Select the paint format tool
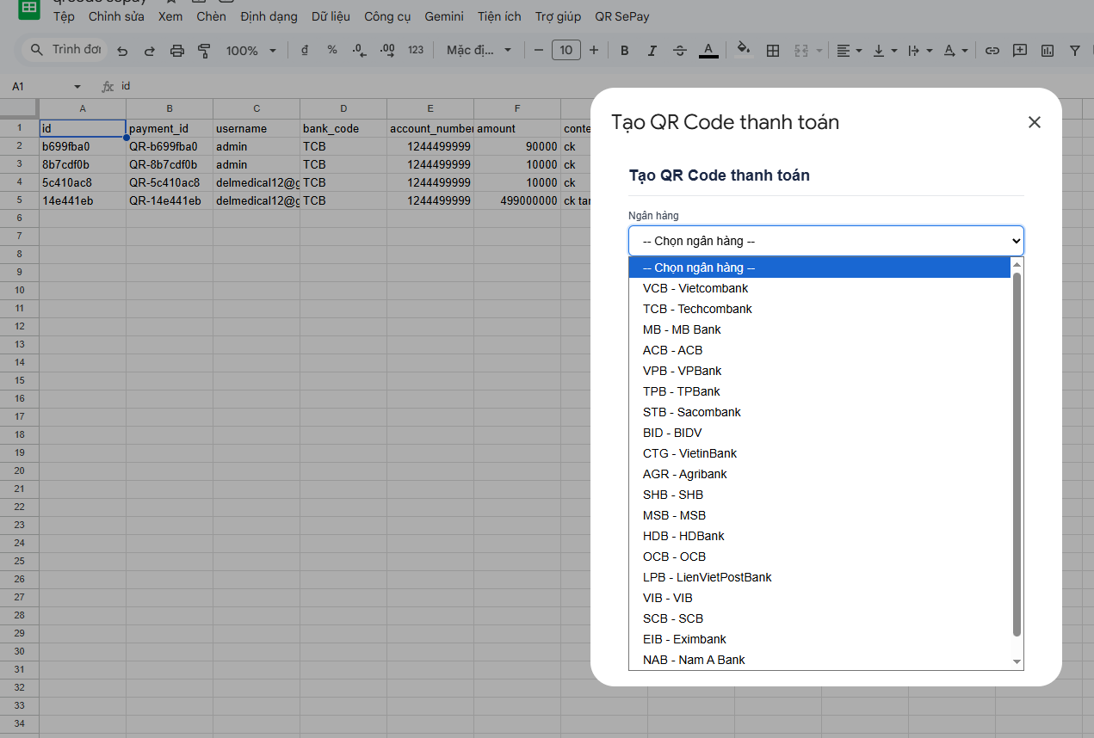 [x=204, y=51]
